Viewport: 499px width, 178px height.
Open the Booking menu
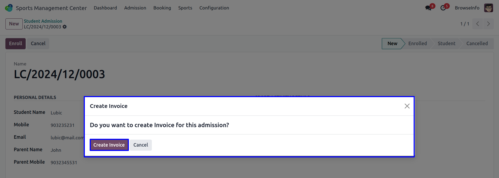coord(162,8)
